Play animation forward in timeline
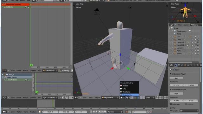The width and height of the screenshot is (203, 114). (100, 112)
